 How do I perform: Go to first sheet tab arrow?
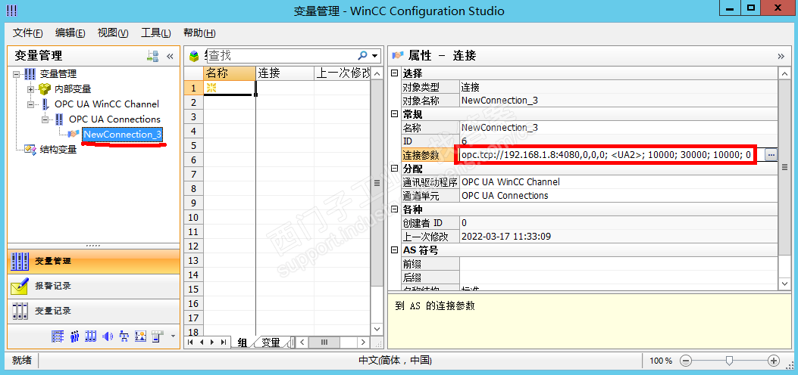click(x=190, y=342)
